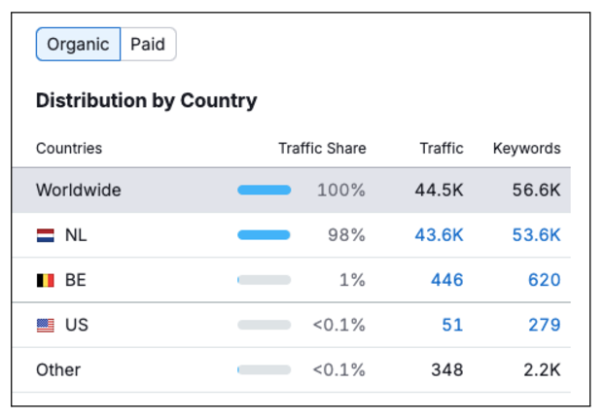This screenshot has height=419, width=605.
Task: Switch to the Paid tab
Action: 148,45
